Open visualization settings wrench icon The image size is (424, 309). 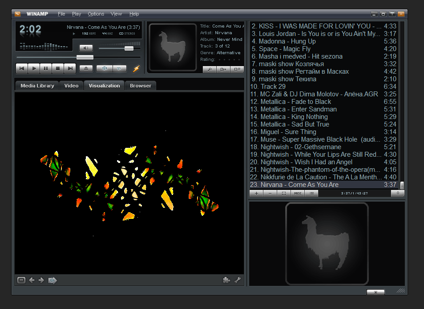point(238,280)
